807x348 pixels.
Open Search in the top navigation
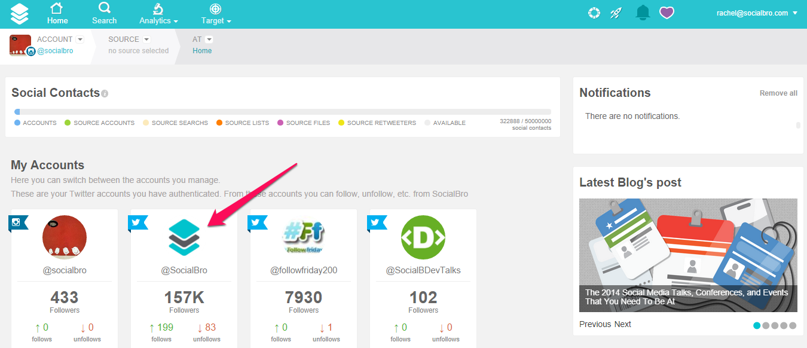104,14
